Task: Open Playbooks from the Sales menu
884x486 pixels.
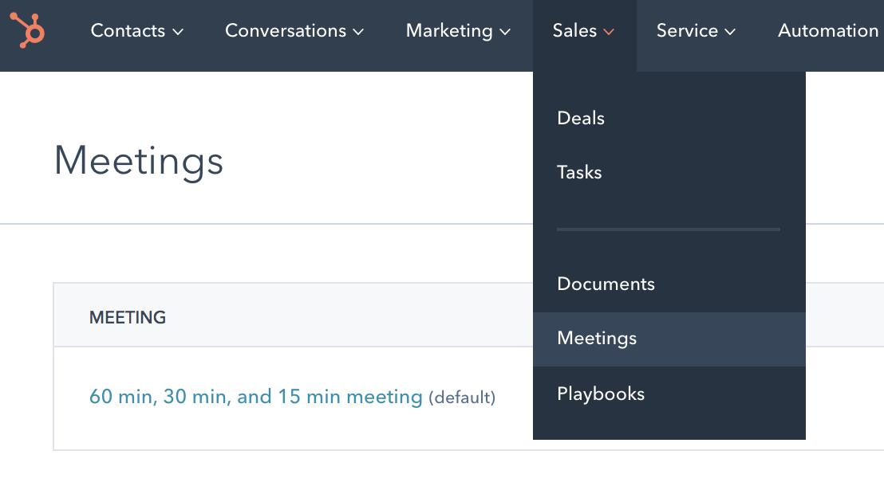Action: tap(601, 394)
